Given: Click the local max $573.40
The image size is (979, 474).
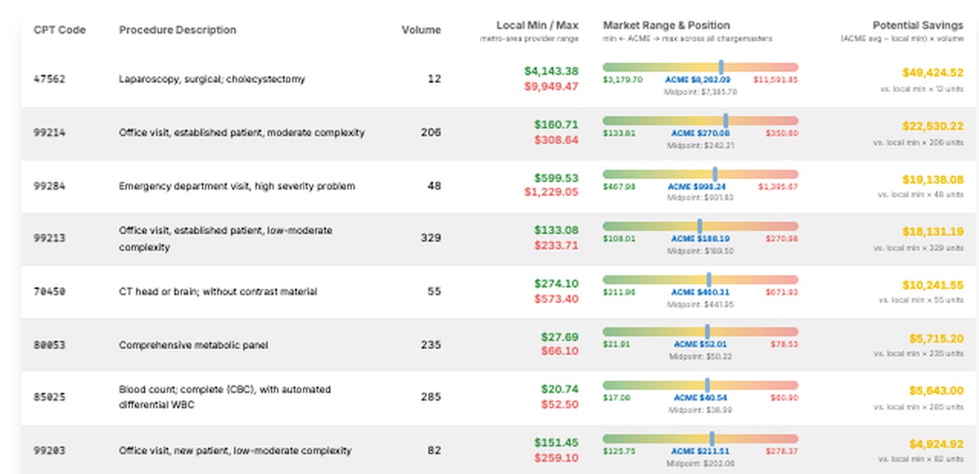Looking at the screenshot, I should point(557,299).
